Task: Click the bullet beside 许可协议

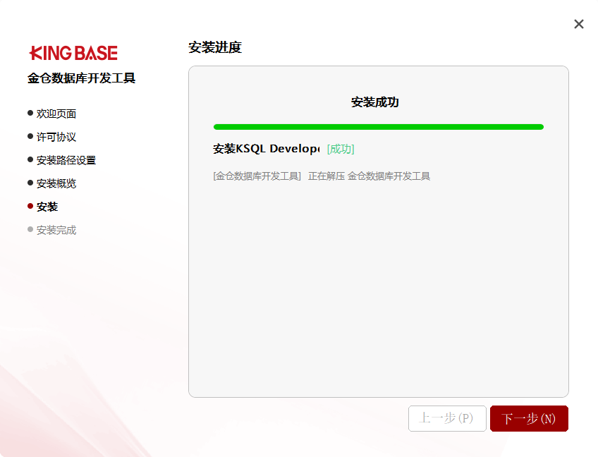Action: point(30,136)
